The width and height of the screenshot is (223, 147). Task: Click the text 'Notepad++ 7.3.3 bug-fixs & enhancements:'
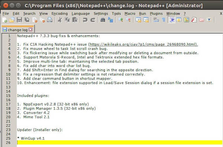point(58,36)
